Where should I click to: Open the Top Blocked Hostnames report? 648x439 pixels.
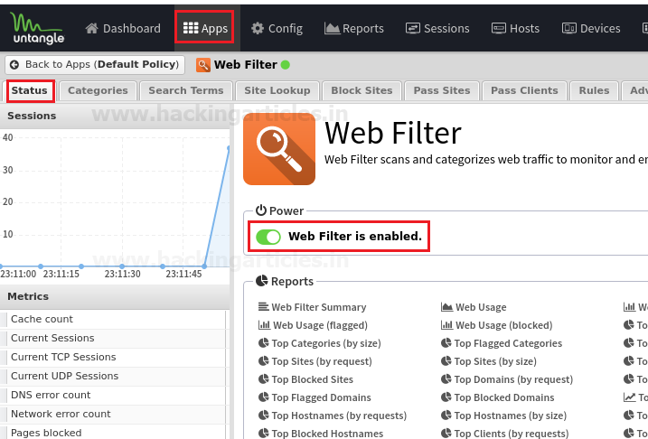pyautogui.click(x=321, y=434)
